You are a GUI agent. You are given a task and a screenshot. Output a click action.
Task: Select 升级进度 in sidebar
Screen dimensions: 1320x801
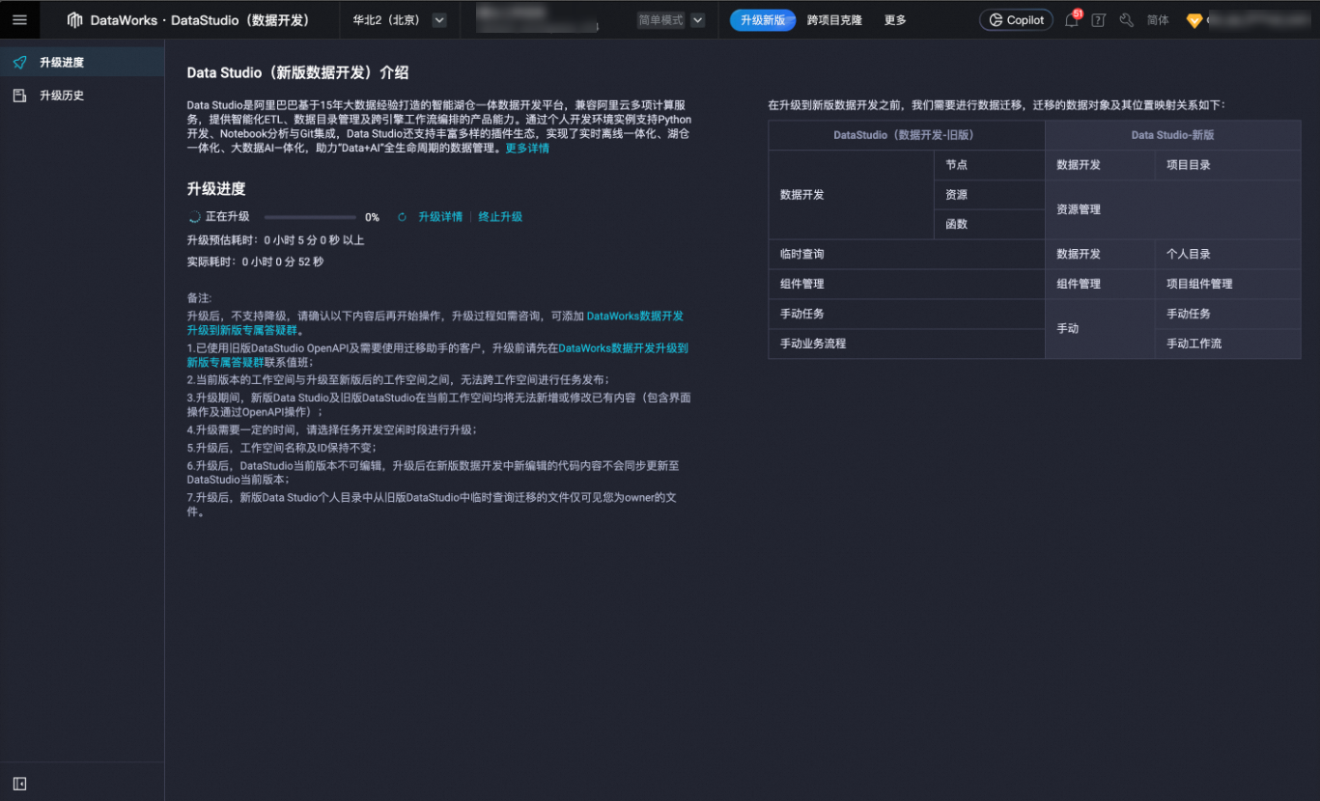(x=82, y=62)
